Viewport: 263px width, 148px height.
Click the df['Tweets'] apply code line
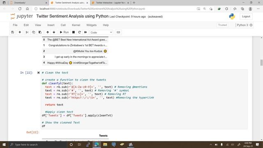coord(77,116)
